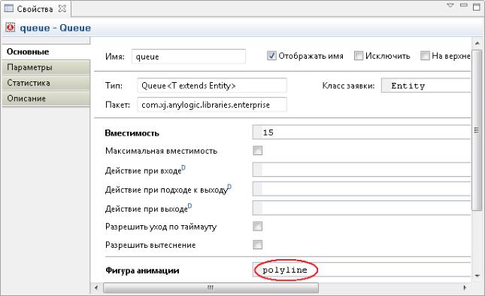
Task: Minimize the Properties panel
Action: 463,5
